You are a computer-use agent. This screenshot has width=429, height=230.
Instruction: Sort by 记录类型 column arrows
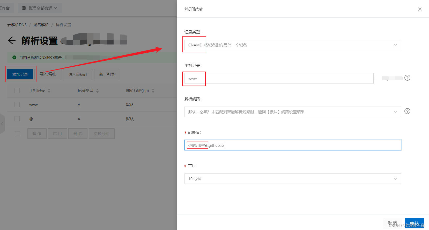pyautogui.click(x=98, y=91)
